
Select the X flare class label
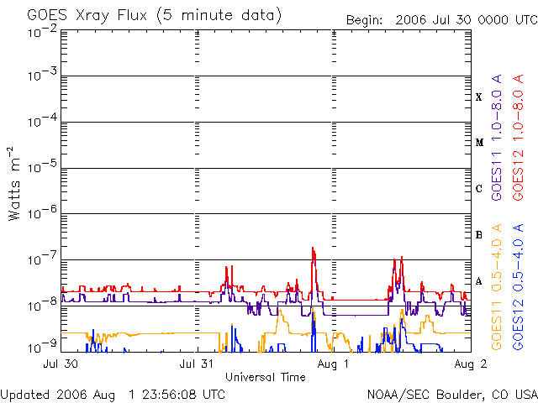479,97
